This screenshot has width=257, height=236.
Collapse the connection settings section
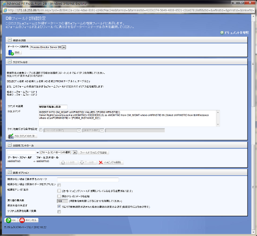pyautogui.click(x=10, y=40)
